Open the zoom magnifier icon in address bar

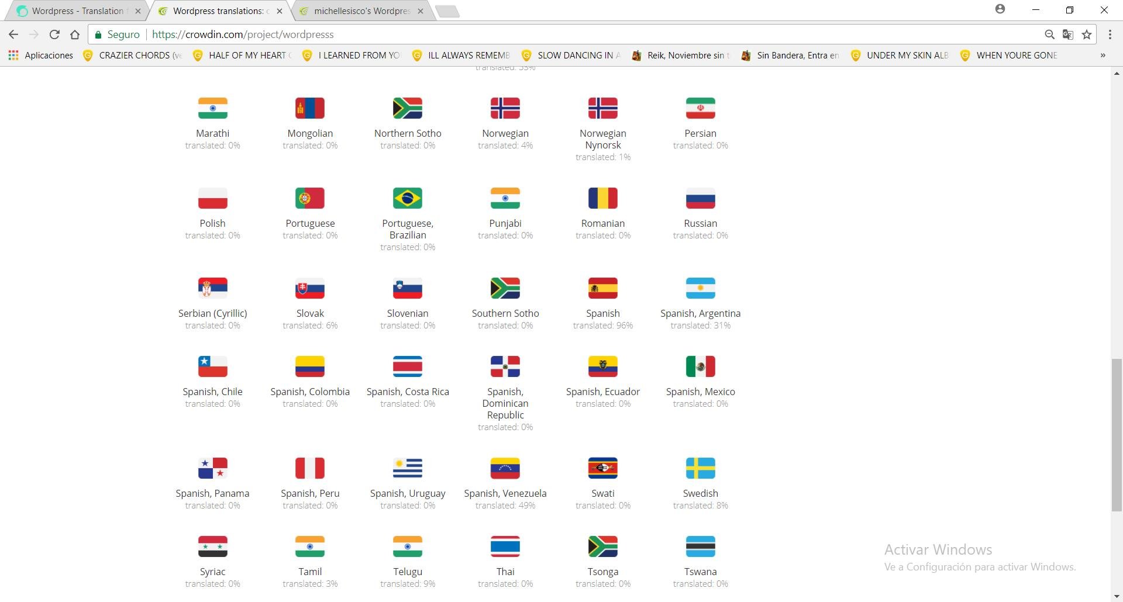[1049, 34]
